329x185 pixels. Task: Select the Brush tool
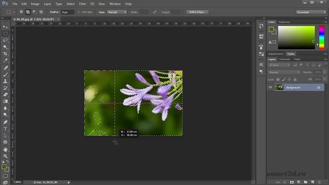(x=6, y=74)
